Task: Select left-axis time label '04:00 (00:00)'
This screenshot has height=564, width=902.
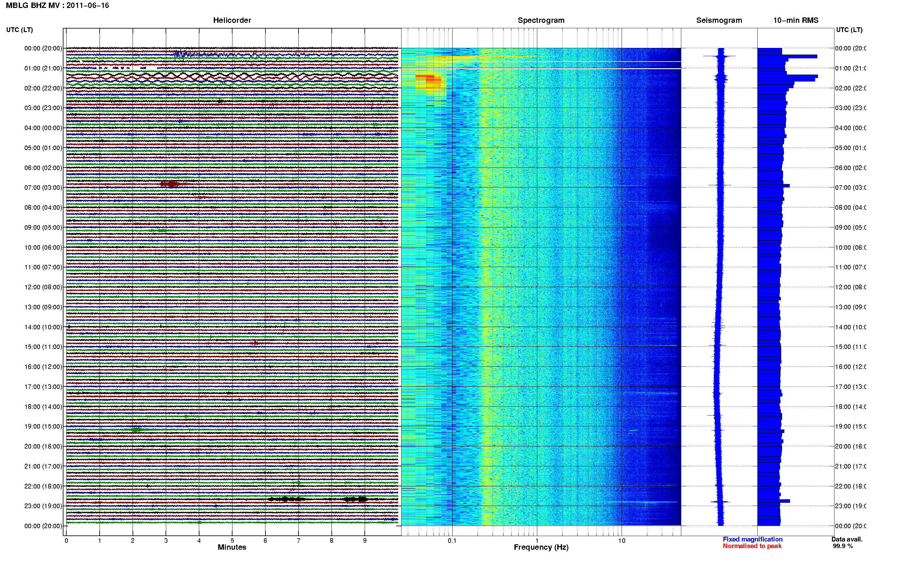Action: [x=43, y=128]
